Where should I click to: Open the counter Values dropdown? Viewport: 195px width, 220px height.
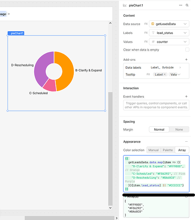pos(169,42)
